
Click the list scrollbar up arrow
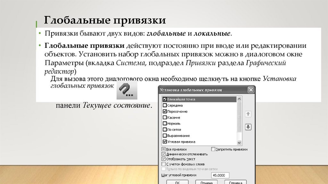[239, 99]
